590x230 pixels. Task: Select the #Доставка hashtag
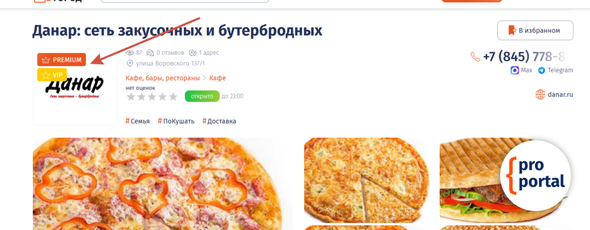click(220, 121)
